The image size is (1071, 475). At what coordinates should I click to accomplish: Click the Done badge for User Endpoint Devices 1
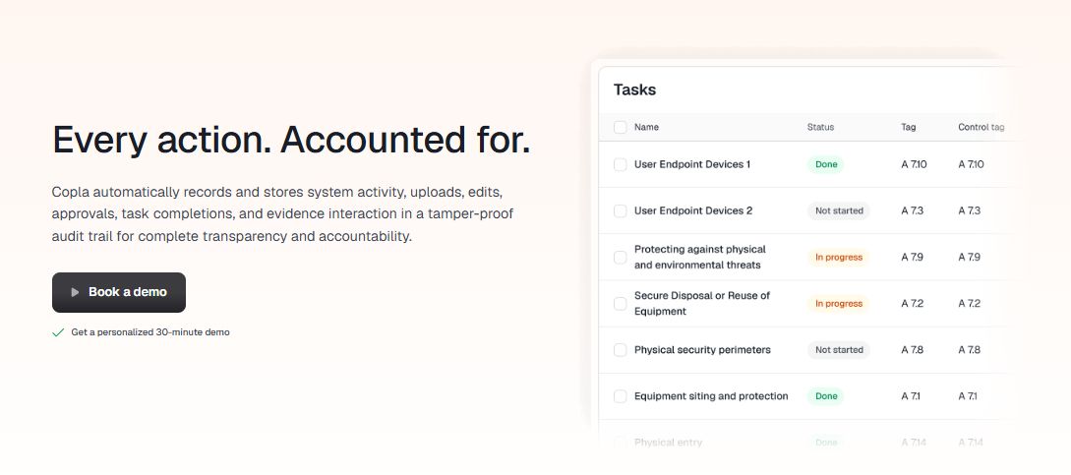pyautogui.click(x=826, y=164)
